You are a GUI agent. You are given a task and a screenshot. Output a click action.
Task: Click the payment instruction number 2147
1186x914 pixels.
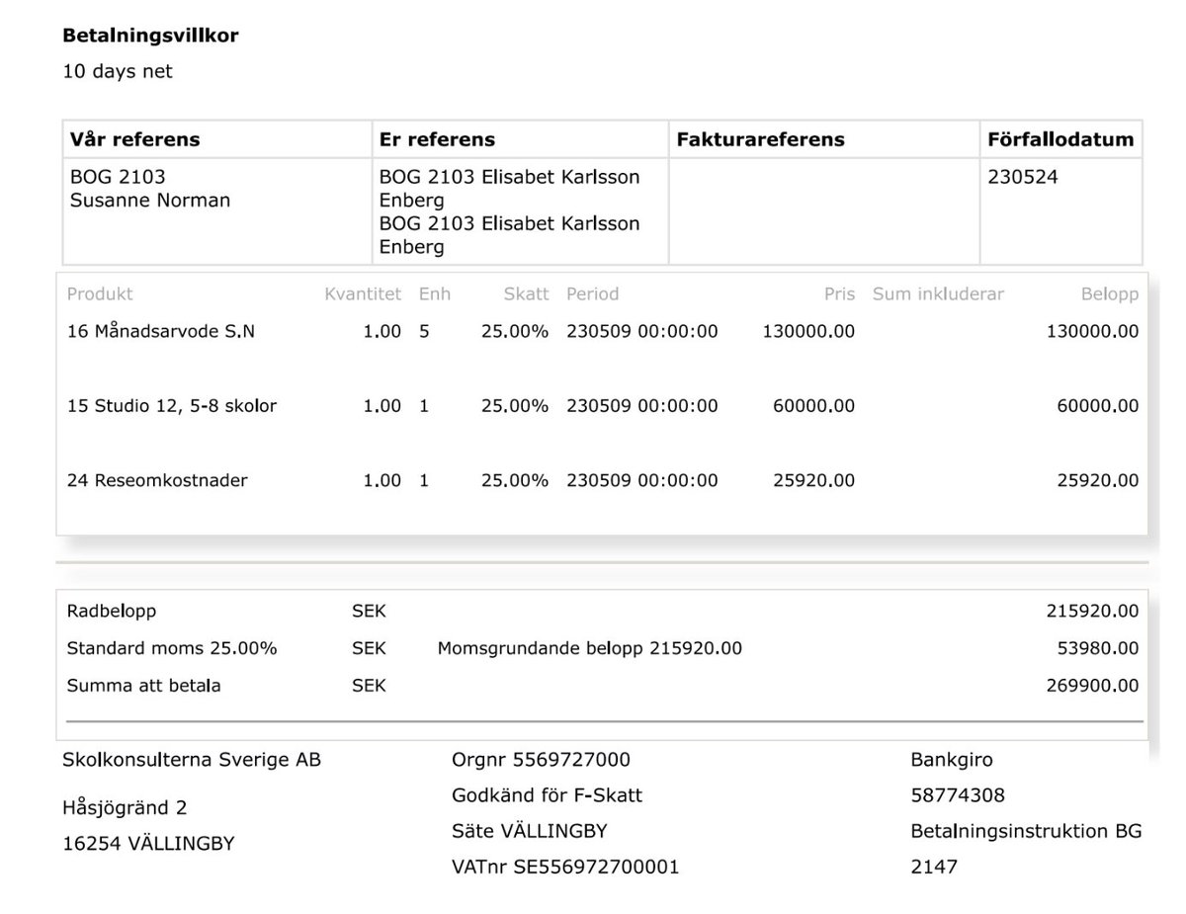(934, 868)
